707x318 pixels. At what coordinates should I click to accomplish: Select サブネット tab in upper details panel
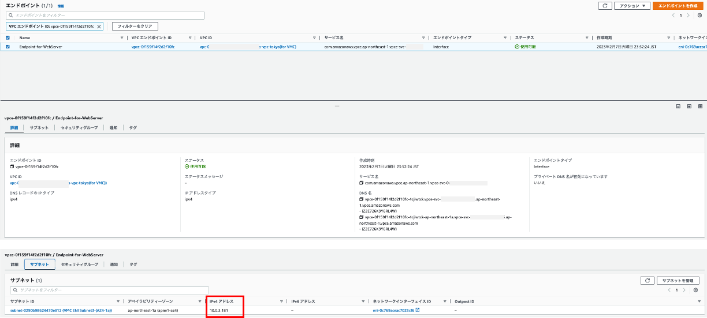(39, 128)
